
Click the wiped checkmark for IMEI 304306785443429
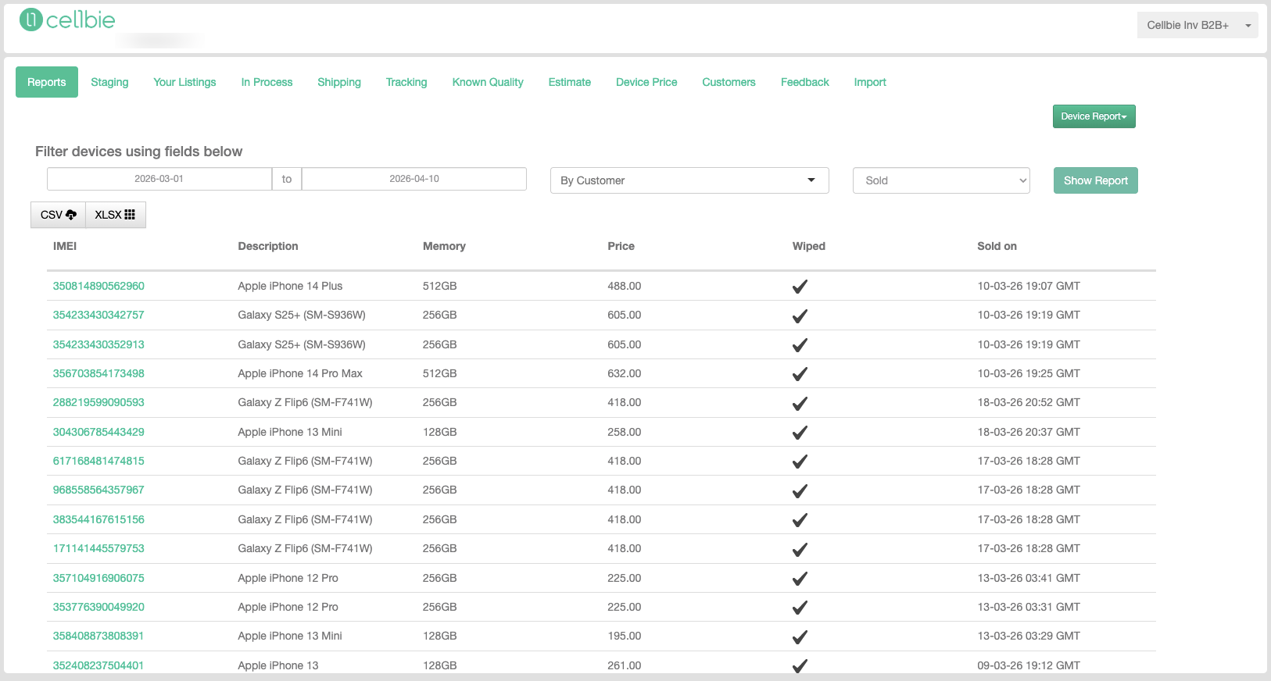[x=800, y=433]
